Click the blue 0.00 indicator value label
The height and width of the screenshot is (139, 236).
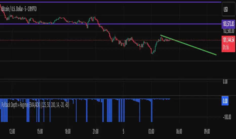[225, 101]
